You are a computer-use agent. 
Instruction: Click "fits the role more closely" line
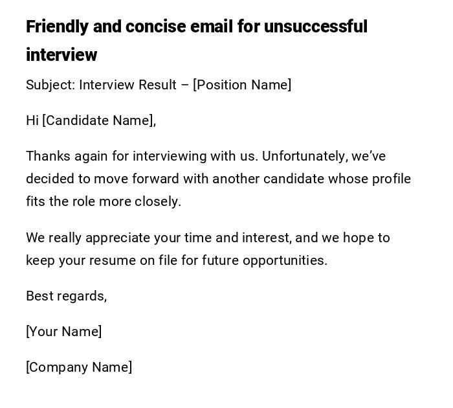pos(104,201)
